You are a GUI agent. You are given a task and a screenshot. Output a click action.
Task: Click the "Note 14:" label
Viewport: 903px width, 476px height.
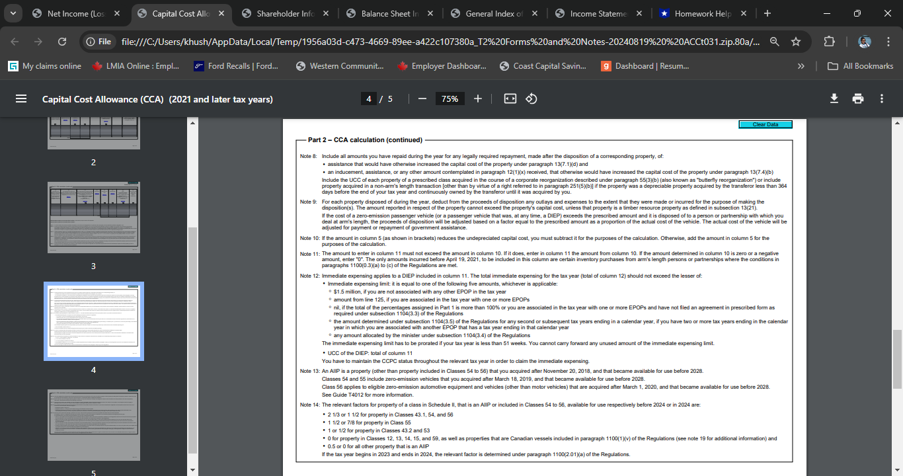coord(309,405)
